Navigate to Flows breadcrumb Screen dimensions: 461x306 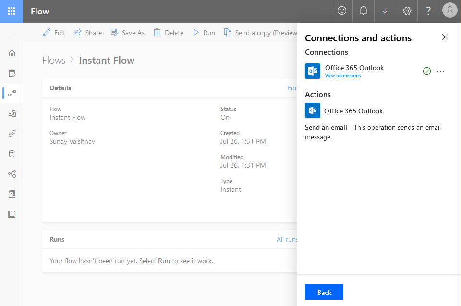click(x=54, y=61)
